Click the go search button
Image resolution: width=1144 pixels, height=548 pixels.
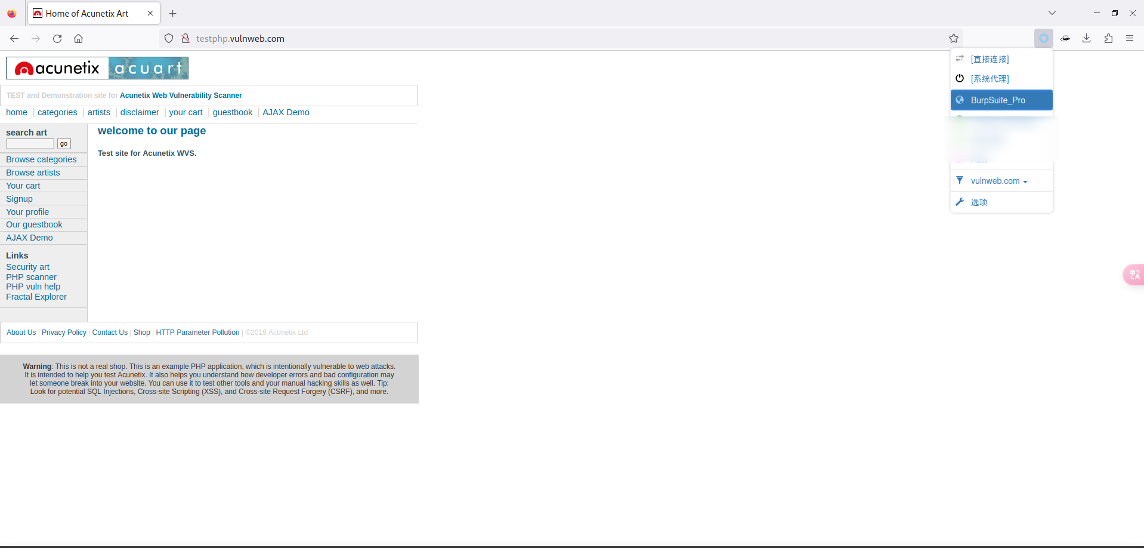[64, 144]
